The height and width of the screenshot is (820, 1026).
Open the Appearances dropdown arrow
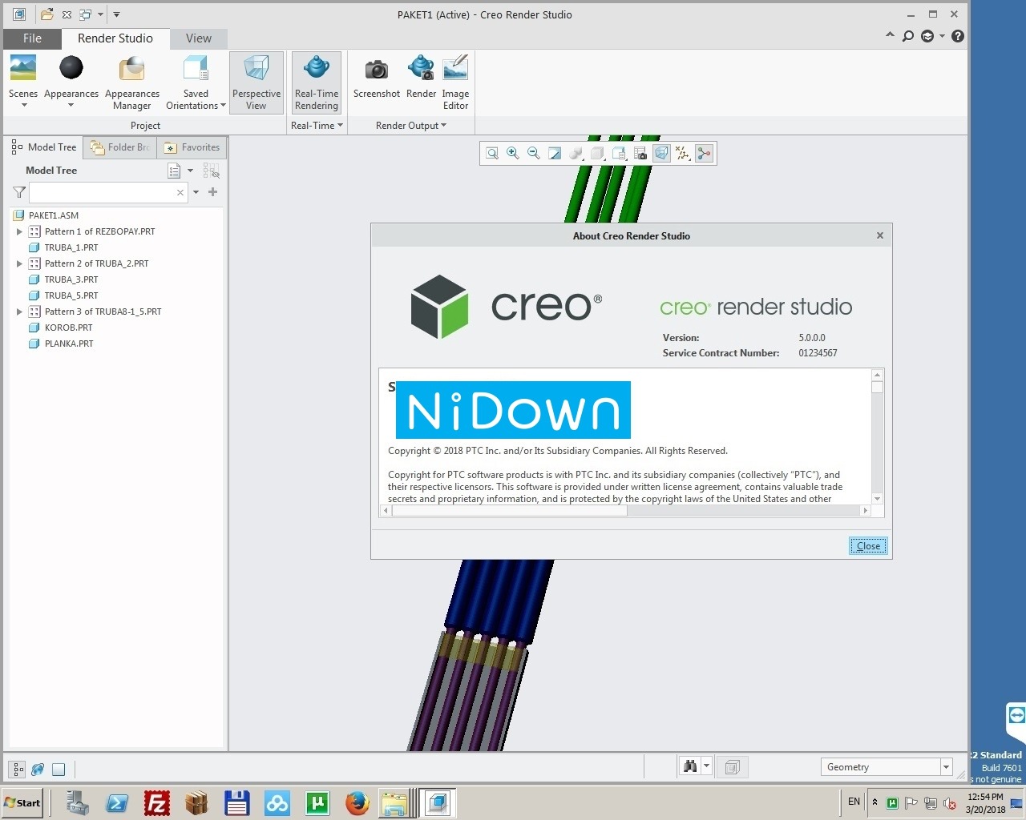click(71, 106)
